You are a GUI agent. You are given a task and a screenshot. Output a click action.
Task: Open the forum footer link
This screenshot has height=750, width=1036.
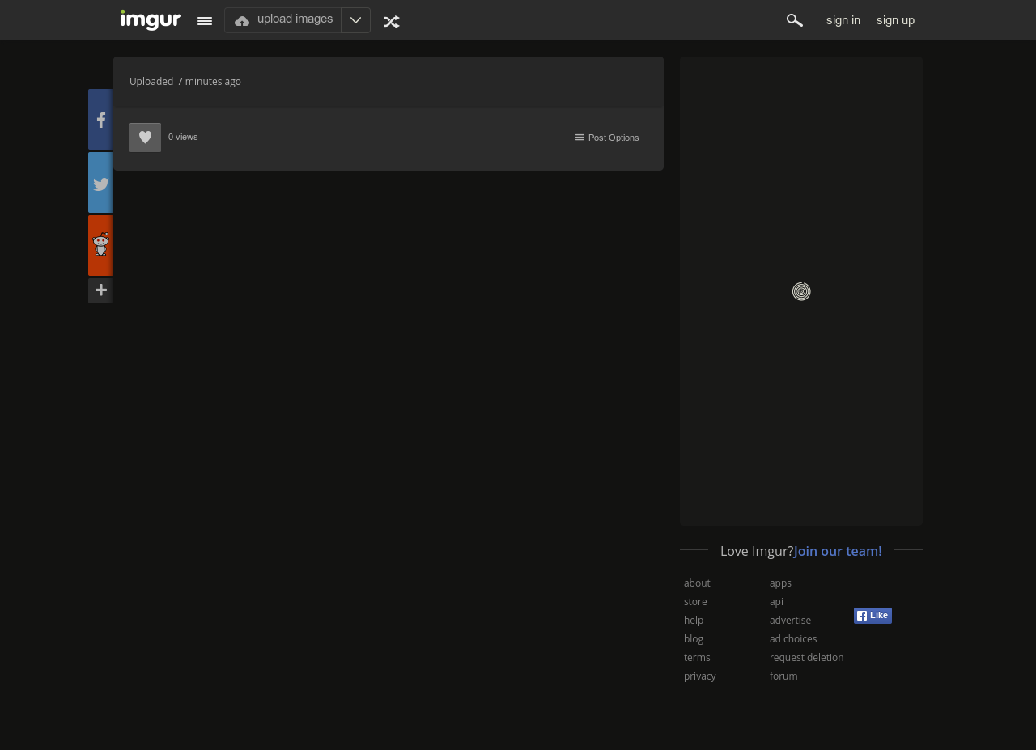pos(783,676)
